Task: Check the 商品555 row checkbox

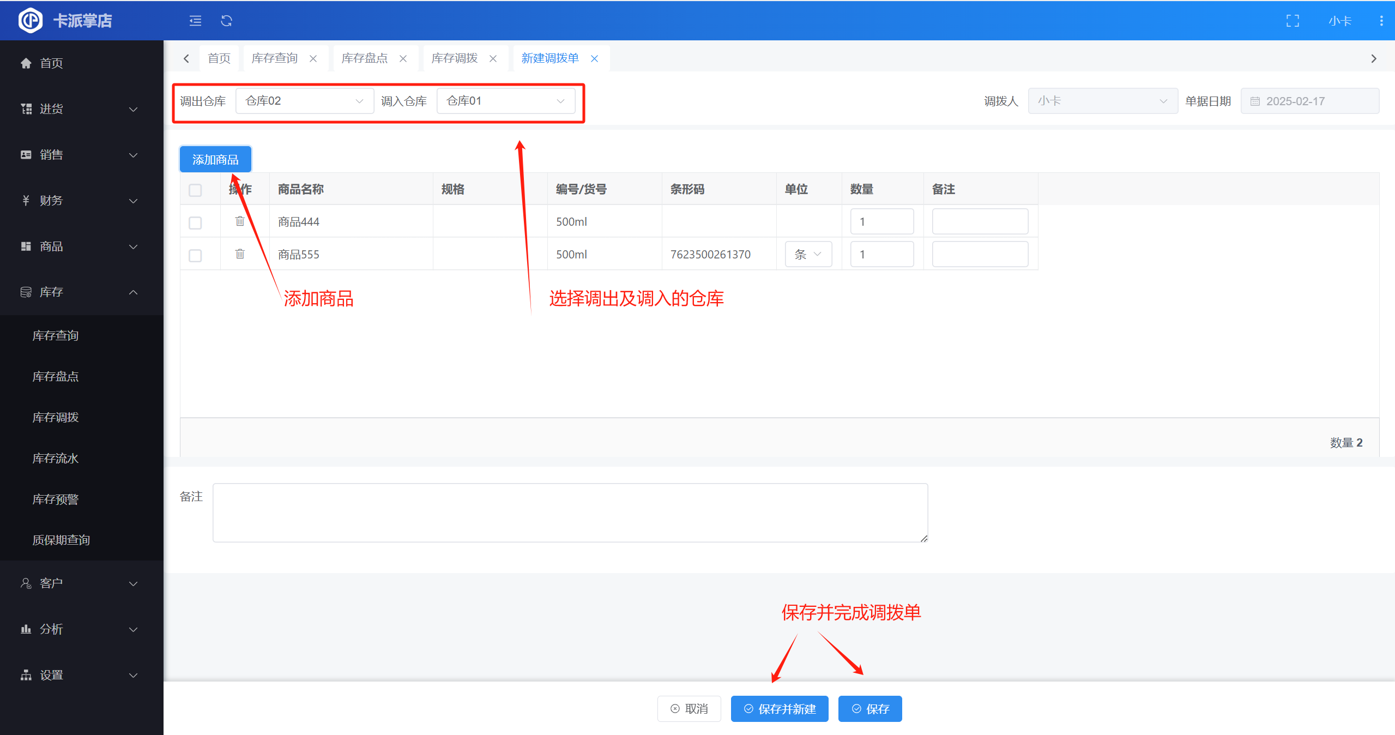Action: click(x=195, y=255)
